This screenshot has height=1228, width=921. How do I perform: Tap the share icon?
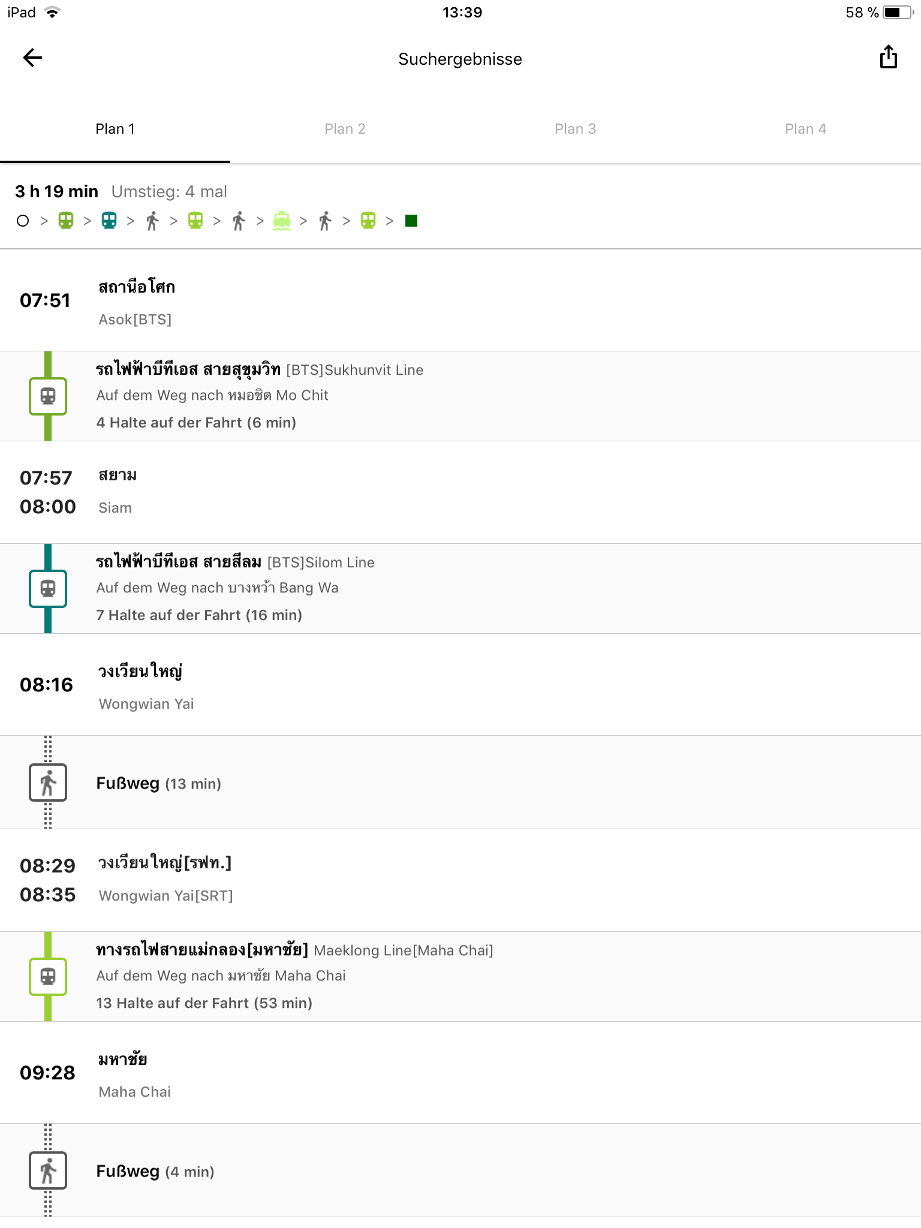pyautogui.click(x=888, y=58)
